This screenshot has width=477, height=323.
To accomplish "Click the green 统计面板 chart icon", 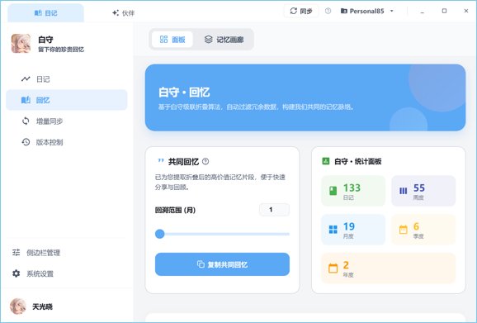I will [326, 161].
